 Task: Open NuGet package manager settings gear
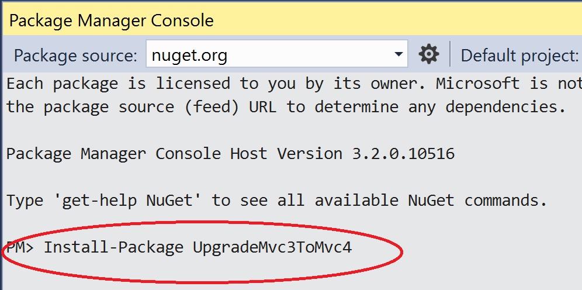[x=429, y=55]
